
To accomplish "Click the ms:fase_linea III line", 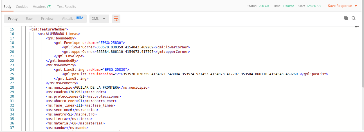I will (80, 105).
